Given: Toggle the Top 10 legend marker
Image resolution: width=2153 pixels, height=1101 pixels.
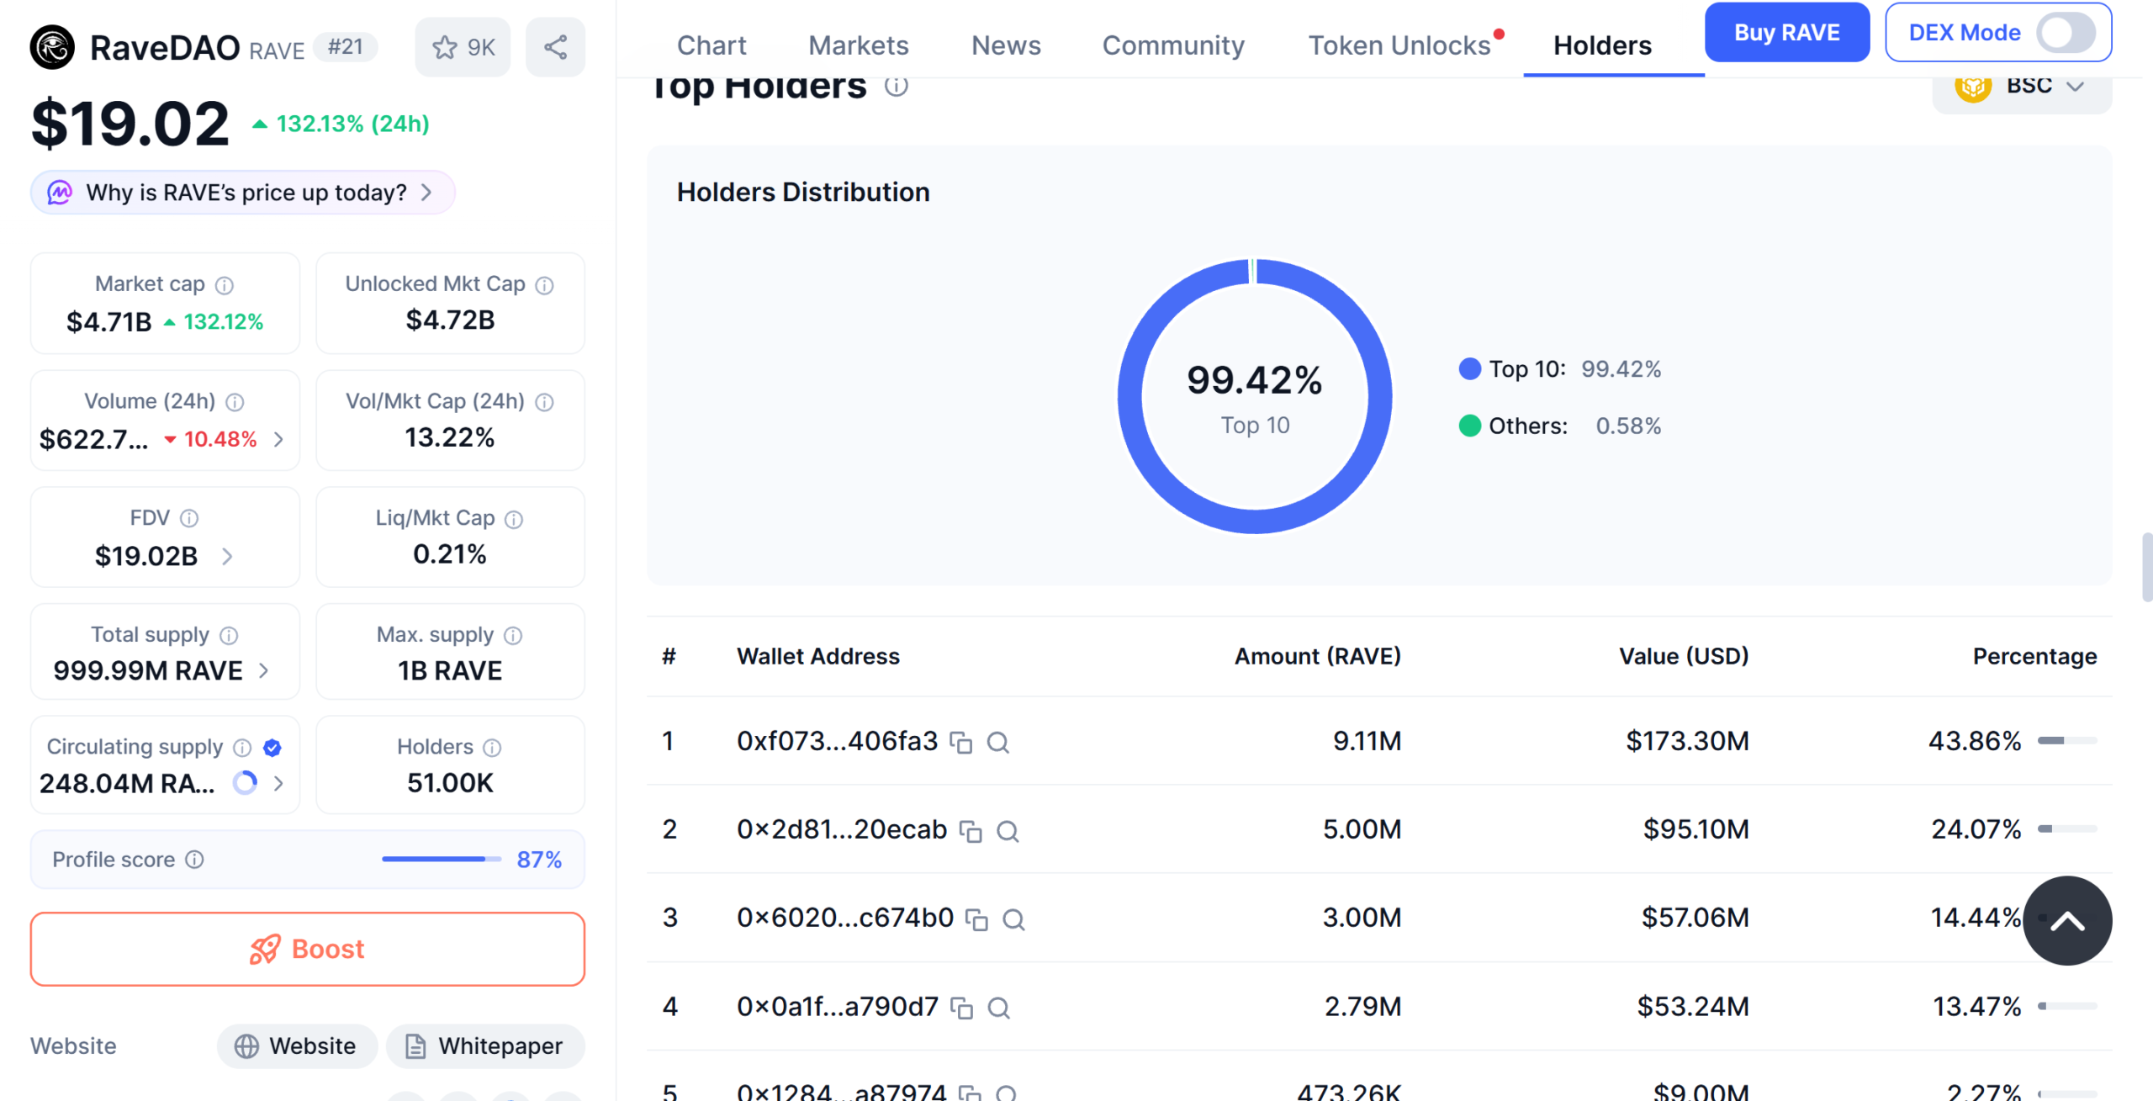Looking at the screenshot, I should [x=1469, y=368].
